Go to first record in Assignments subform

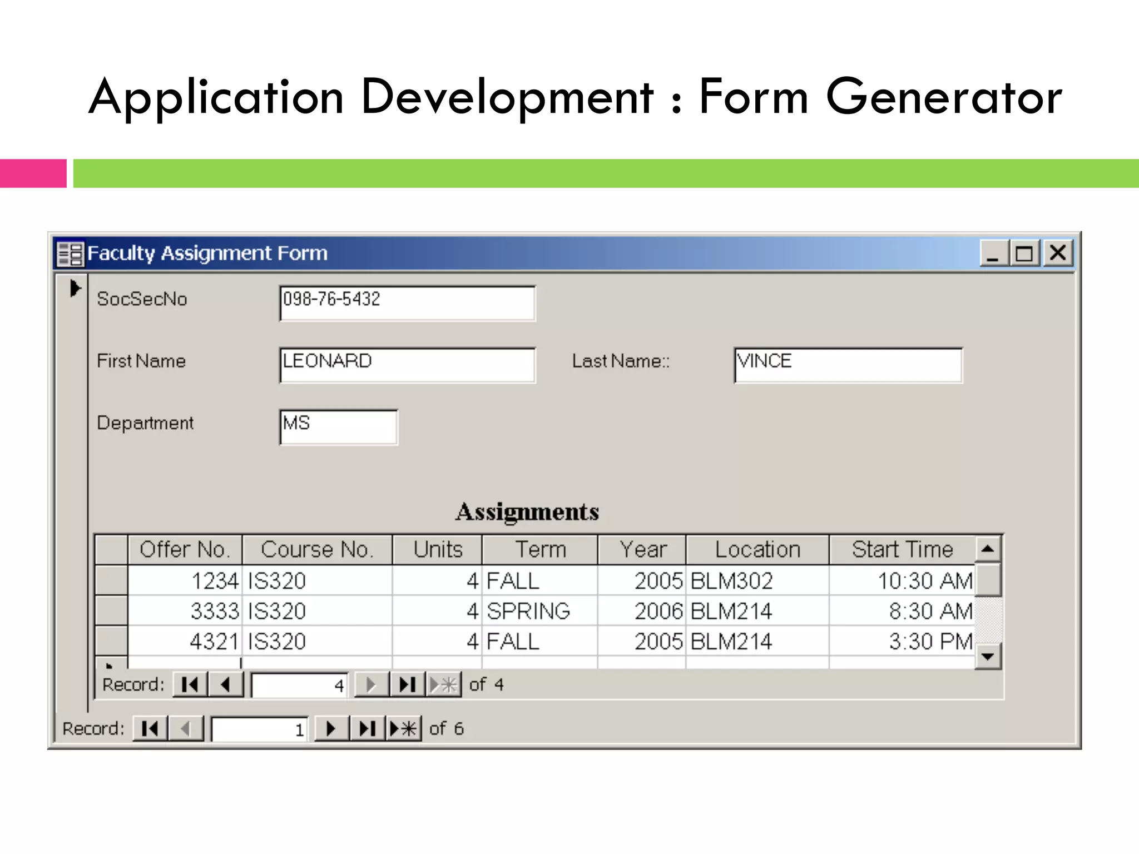(190, 684)
